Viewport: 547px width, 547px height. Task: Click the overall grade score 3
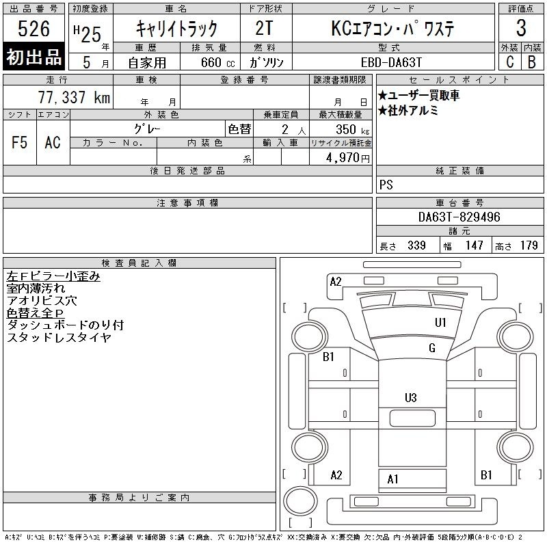(x=521, y=29)
